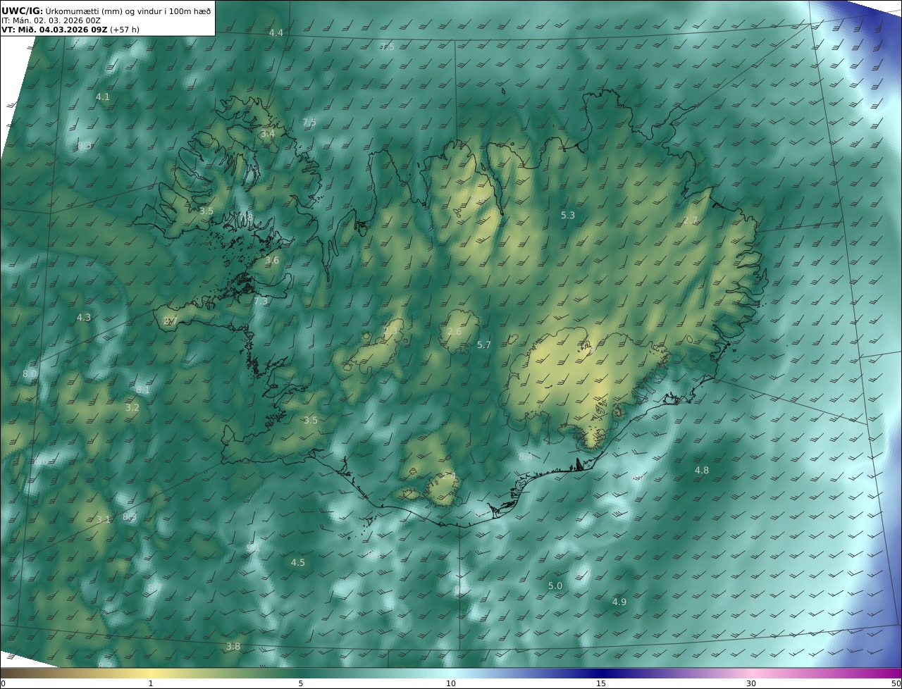Select the 4.1 value label
This screenshot has height=689, width=902.
point(103,97)
